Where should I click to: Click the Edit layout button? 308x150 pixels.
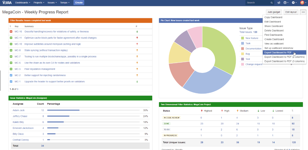(x=291, y=12)
